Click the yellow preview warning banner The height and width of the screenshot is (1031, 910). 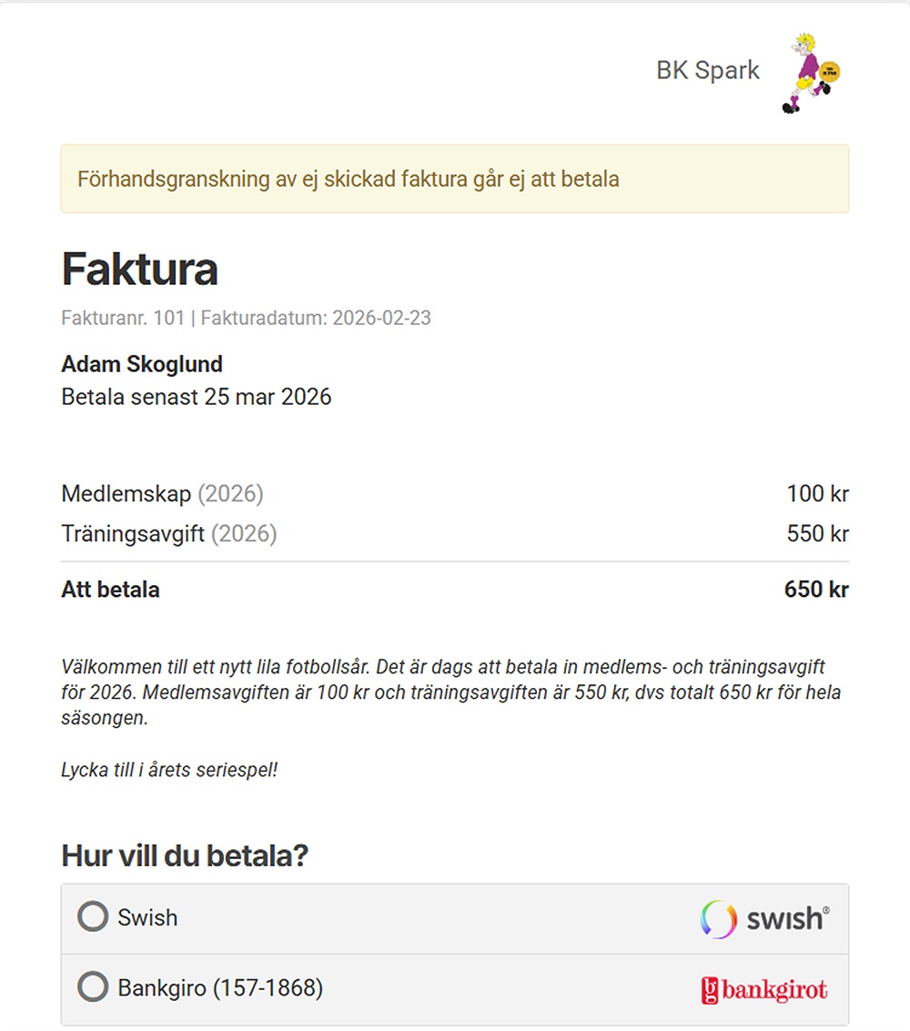click(x=455, y=179)
